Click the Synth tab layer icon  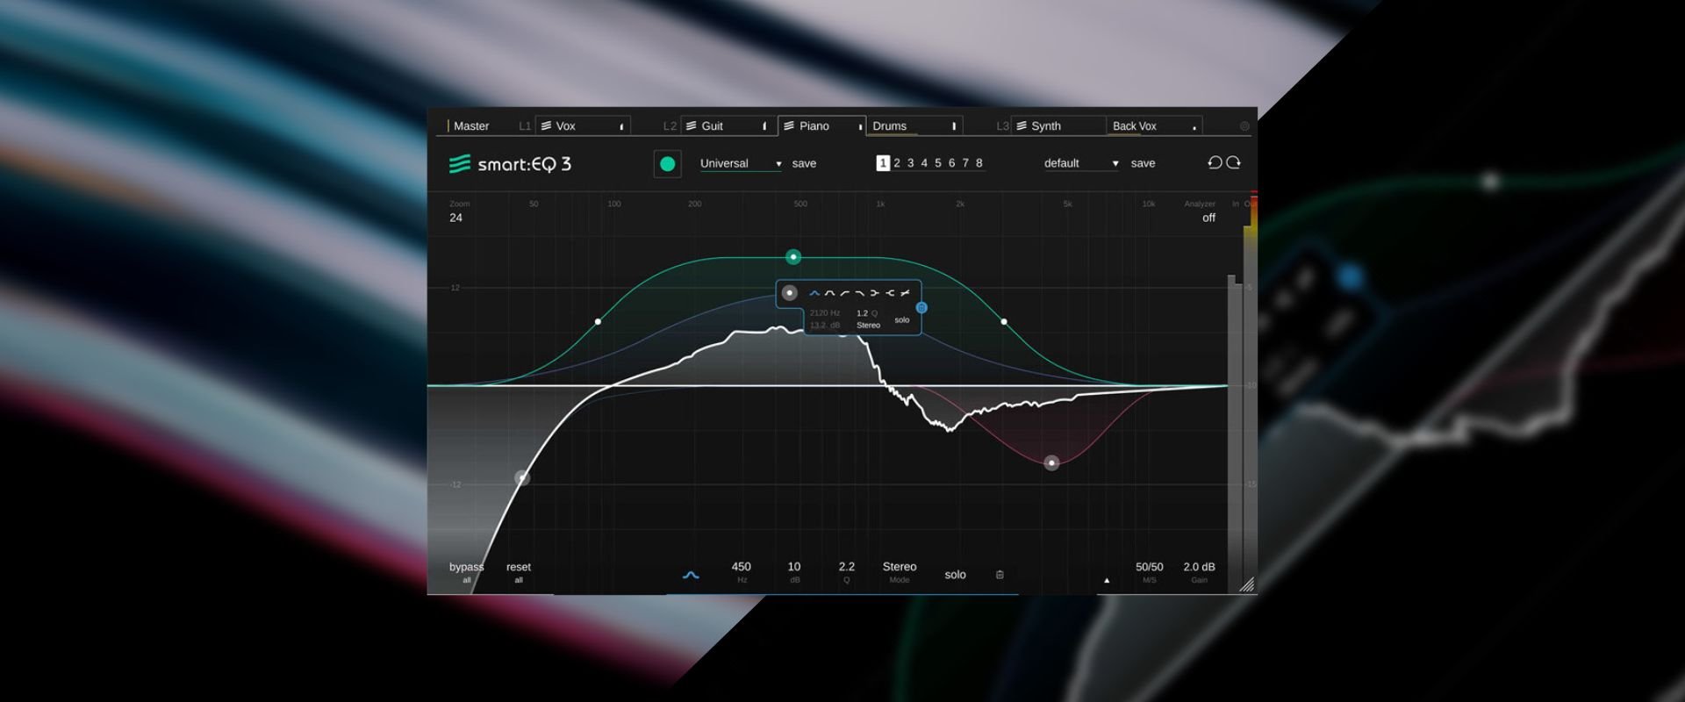tap(1022, 126)
